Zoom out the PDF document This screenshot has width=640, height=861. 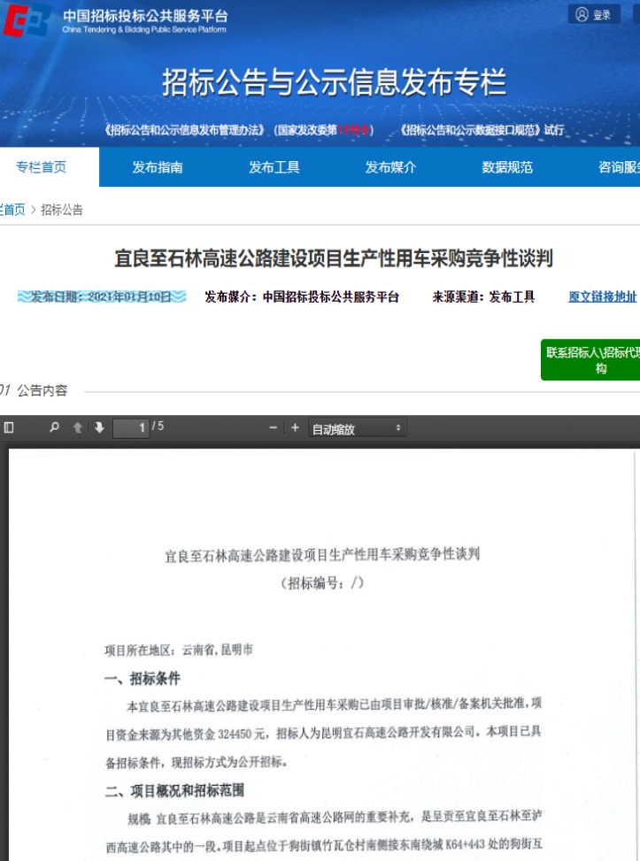(274, 427)
